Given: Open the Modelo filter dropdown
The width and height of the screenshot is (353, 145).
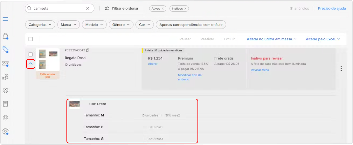Looking at the screenshot, I should pos(94,25).
